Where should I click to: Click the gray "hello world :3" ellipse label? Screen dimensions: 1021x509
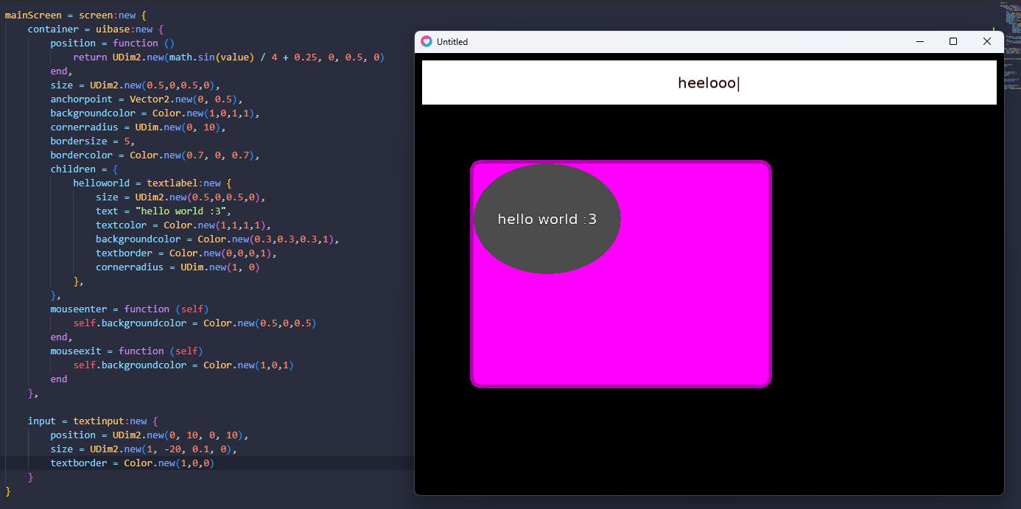(547, 219)
